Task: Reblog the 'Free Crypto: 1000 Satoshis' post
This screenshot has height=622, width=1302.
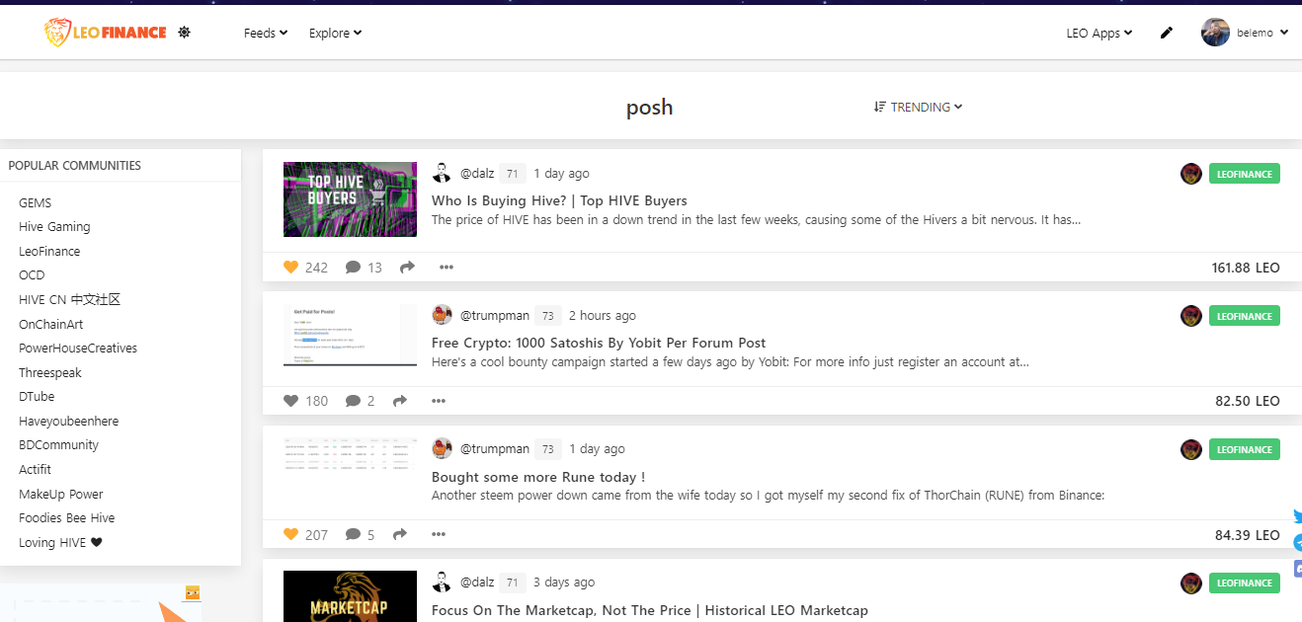Action: click(400, 401)
